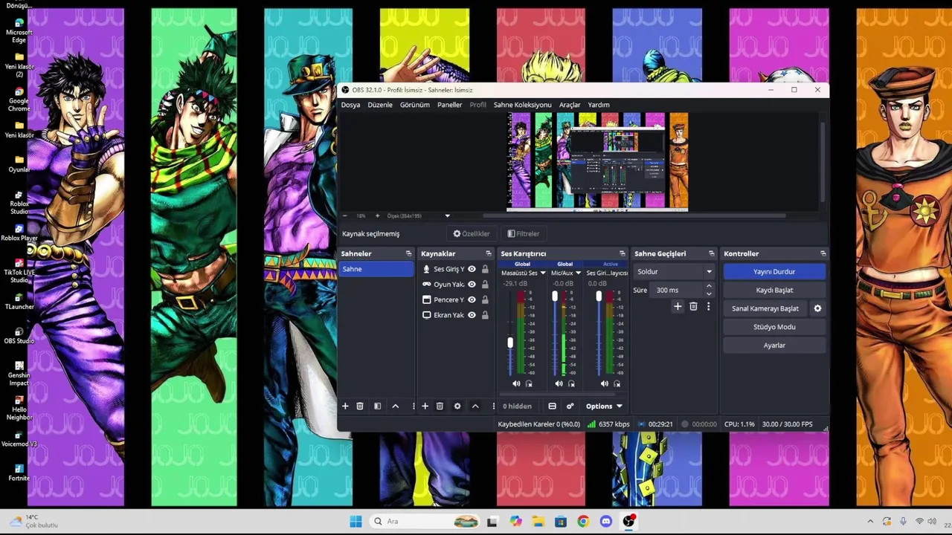Expand Mic/Aux channel menu arrow

click(x=578, y=273)
